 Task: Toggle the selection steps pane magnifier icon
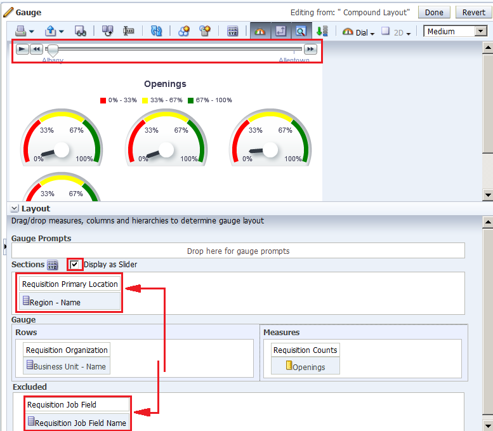[x=301, y=31]
